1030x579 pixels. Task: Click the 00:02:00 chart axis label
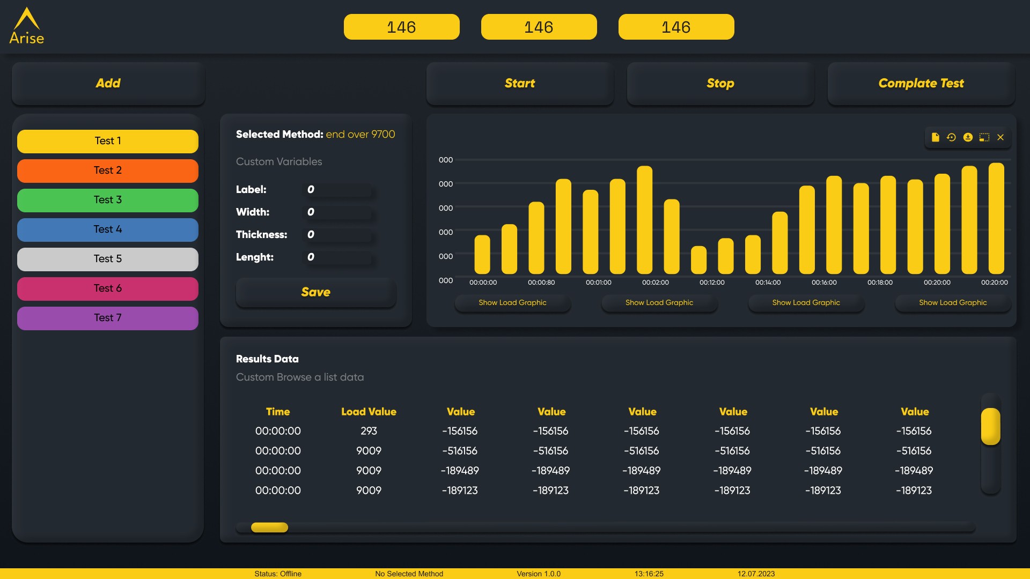656,283
